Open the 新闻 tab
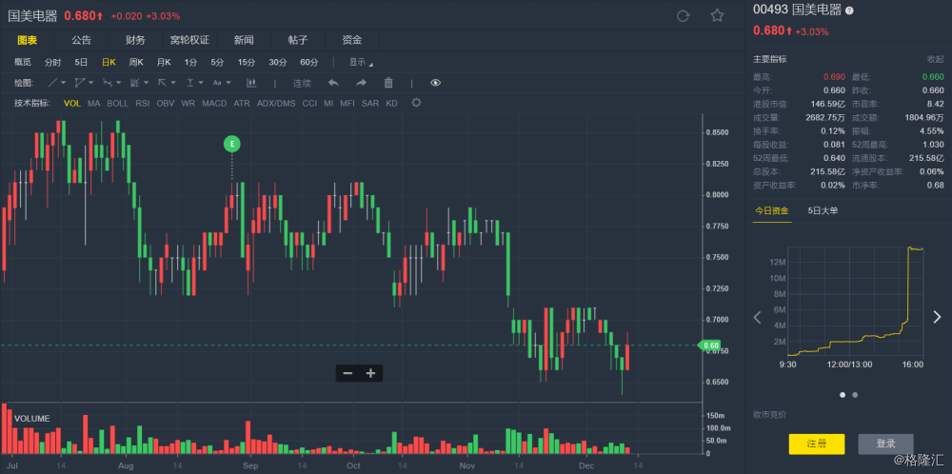This screenshot has height=474, width=952. pyautogui.click(x=244, y=41)
